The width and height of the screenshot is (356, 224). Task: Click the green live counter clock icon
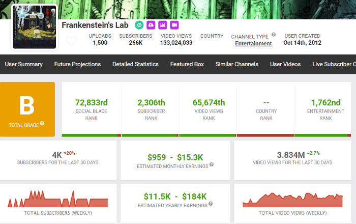point(139,25)
